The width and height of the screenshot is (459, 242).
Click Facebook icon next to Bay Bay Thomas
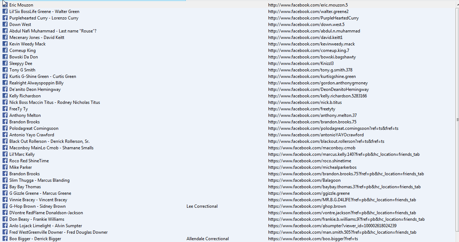point(5,187)
